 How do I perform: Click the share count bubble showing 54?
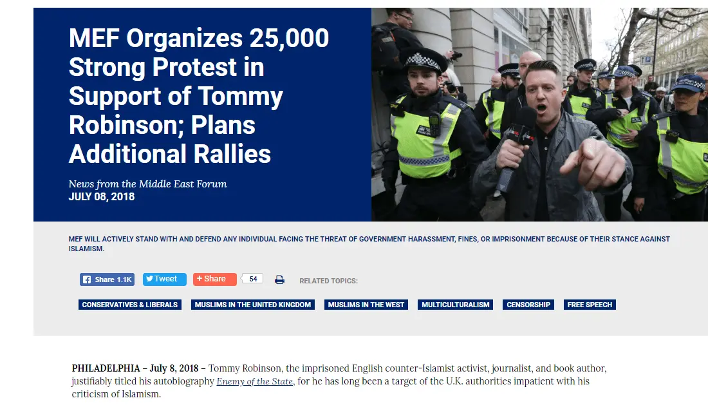(253, 279)
